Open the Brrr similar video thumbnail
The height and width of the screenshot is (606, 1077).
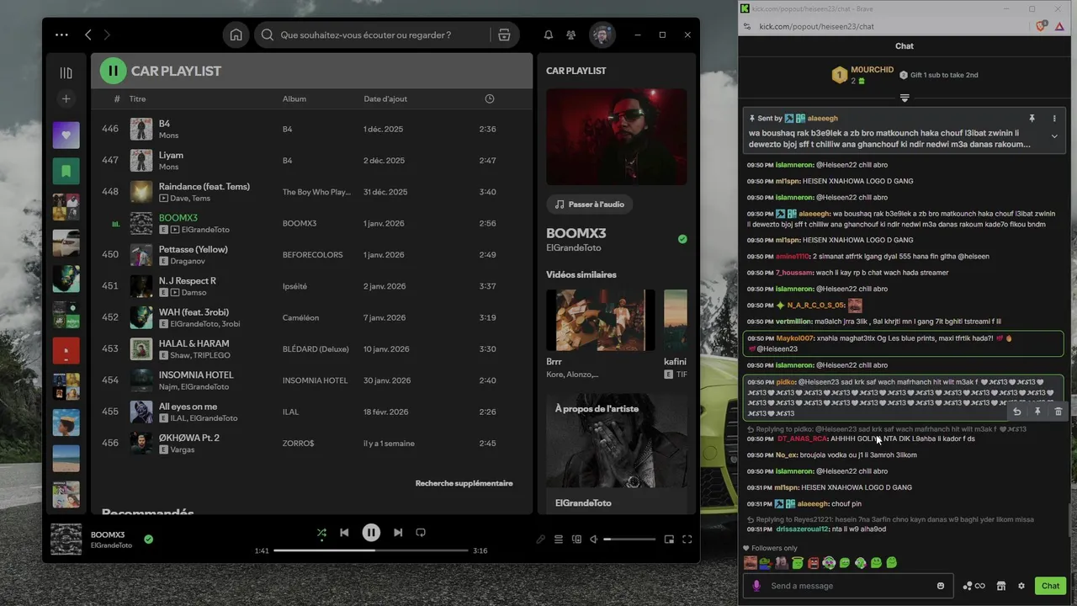pos(601,320)
